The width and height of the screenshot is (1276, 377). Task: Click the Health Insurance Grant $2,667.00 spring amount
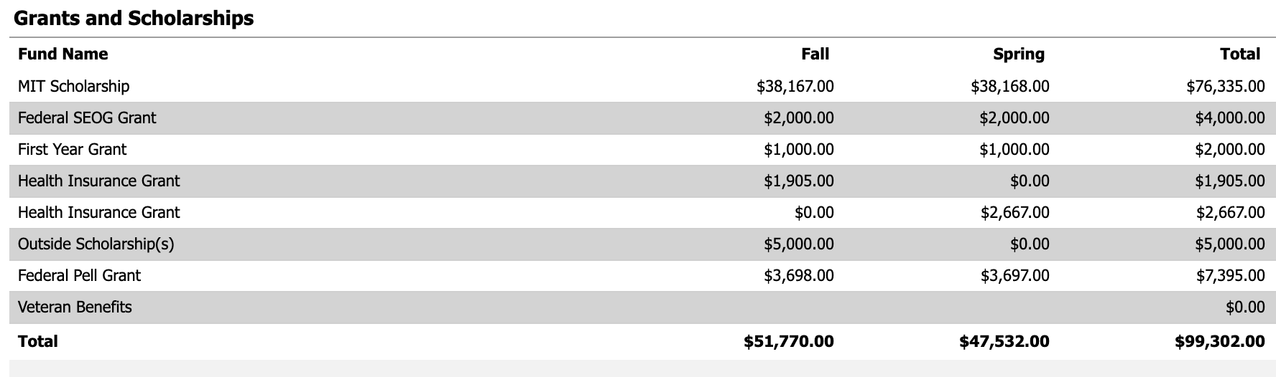[1014, 212]
